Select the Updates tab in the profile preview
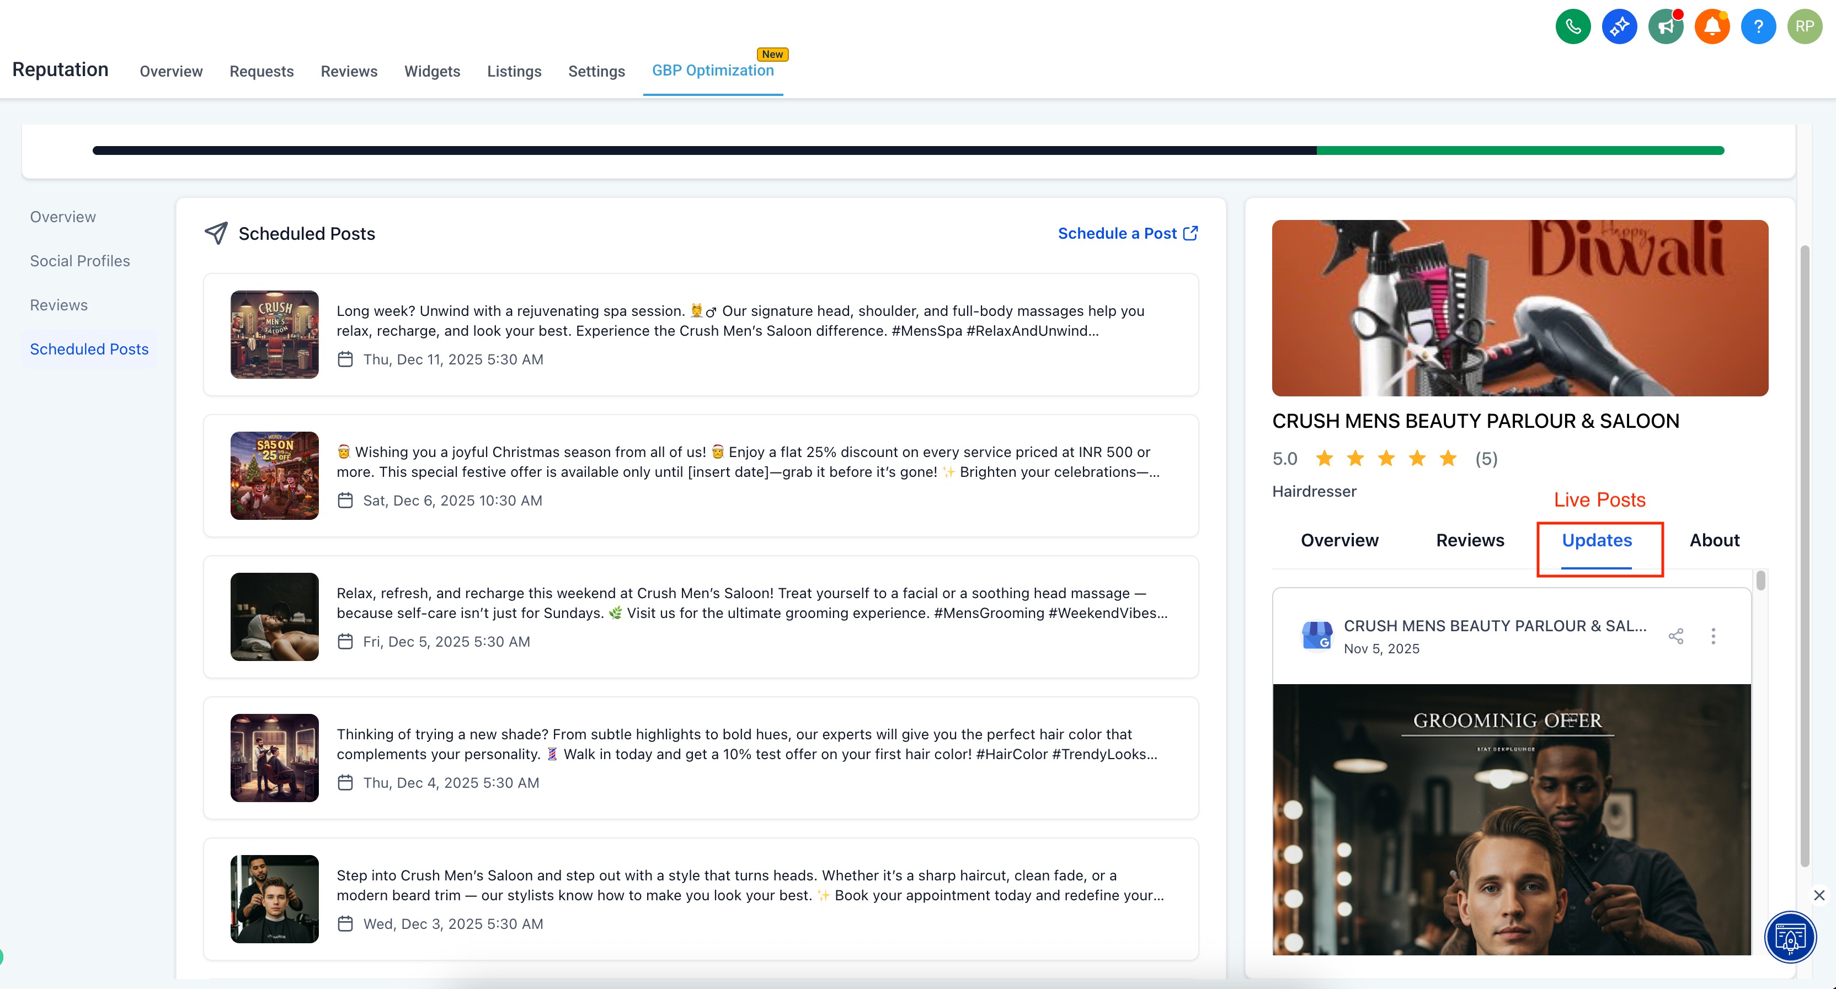 tap(1597, 540)
